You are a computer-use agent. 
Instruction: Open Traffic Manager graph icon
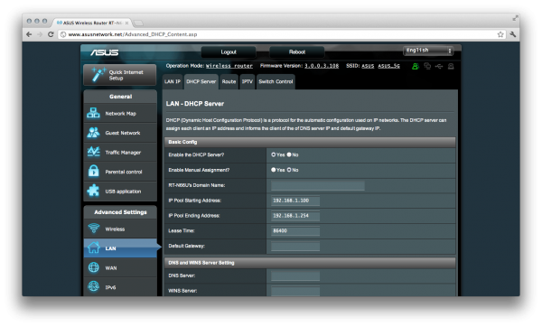coord(93,152)
